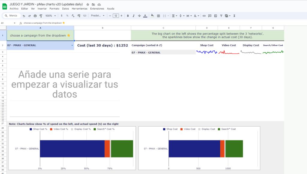Image resolution: width=307 pixels, height=174 pixels.
Task: Click the undo arrow in toolbar
Action: click(x=24, y=16)
